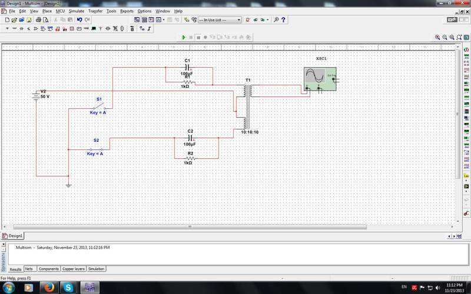Click the Pause simulation button

click(x=191, y=37)
